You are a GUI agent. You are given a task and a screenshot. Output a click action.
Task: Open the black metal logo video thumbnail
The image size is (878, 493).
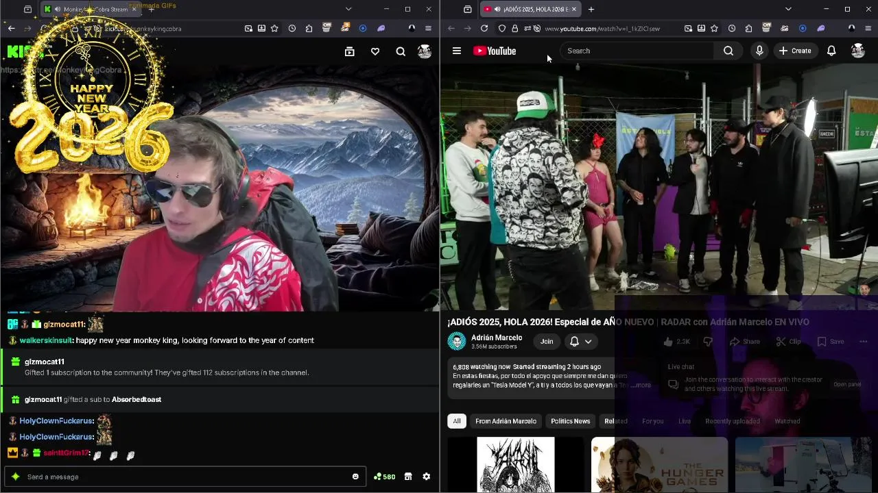pos(516,465)
